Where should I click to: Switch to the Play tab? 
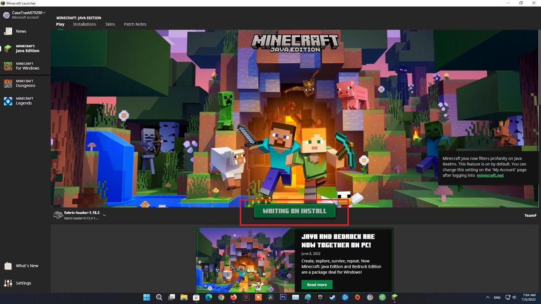click(x=60, y=24)
